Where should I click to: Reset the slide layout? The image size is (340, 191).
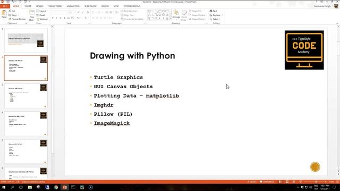click(41, 15)
